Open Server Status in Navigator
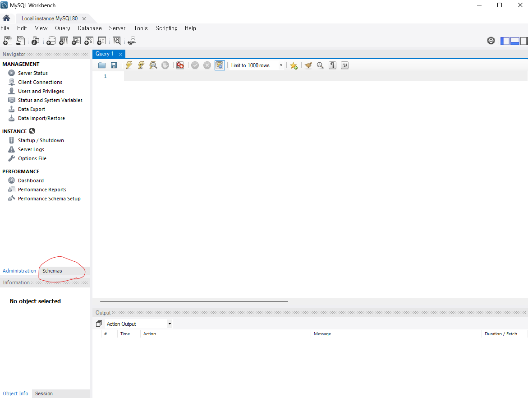 click(x=32, y=73)
